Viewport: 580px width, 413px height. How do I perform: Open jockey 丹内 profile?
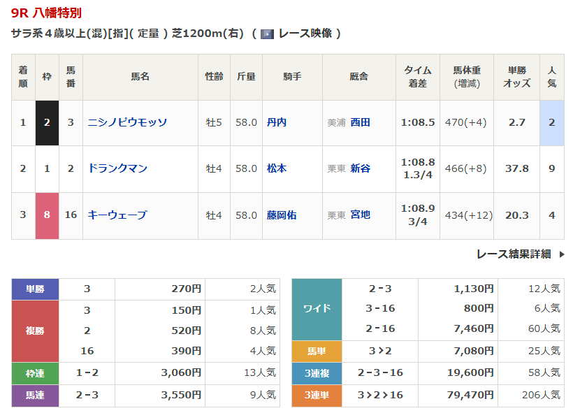click(277, 122)
